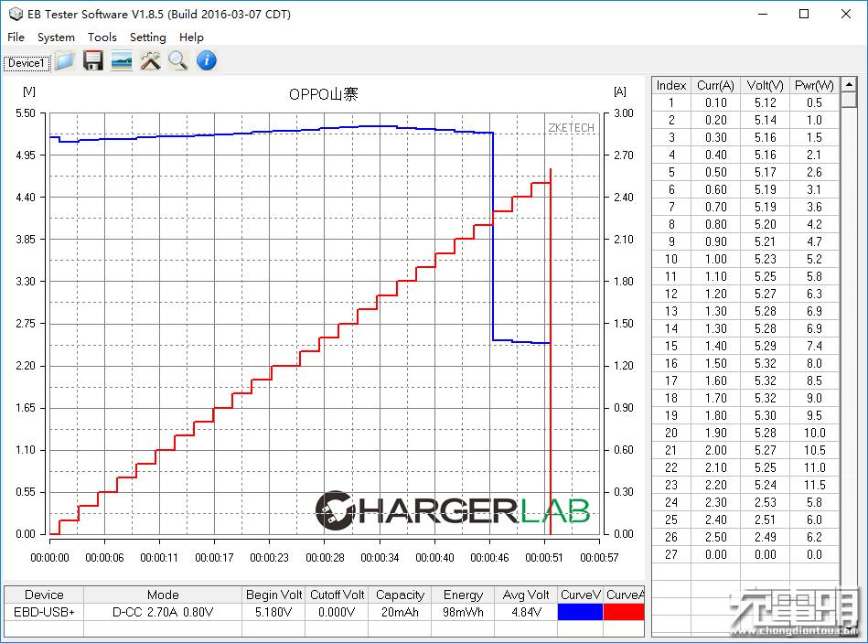This screenshot has height=643, width=868.
Task: Click the Begin Volt column header
Action: [273, 595]
